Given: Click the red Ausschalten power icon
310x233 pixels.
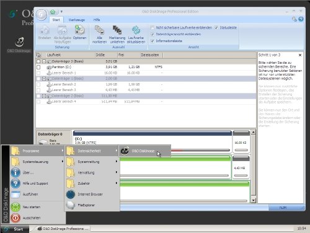Looking at the screenshot, I should pyautogui.click(x=15, y=218).
